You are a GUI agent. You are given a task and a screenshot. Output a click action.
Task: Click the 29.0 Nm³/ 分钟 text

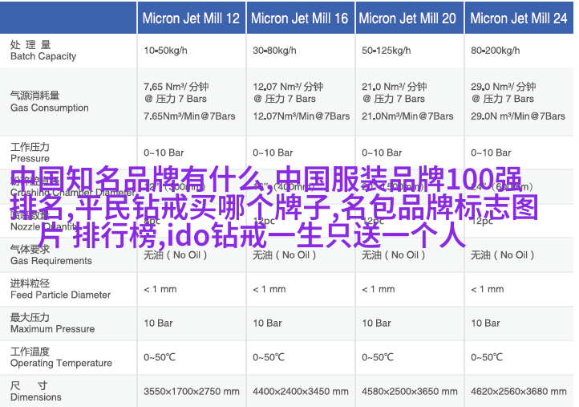tap(504, 87)
